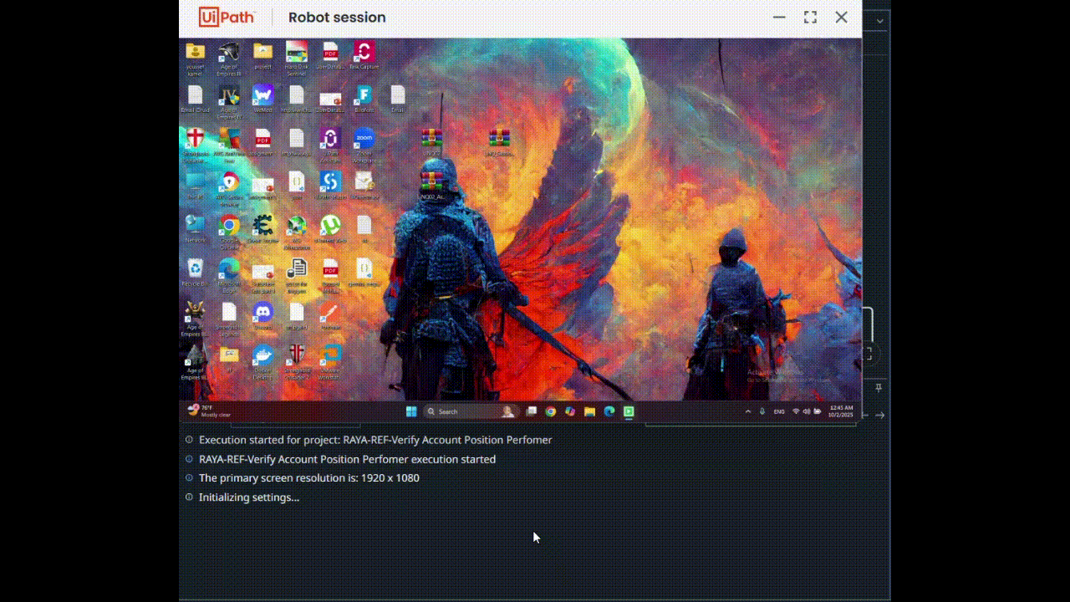Screen dimensions: 1070x602
Task: Select the assignment PDF file
Action: pyautogui.click(x=262, y=140)
